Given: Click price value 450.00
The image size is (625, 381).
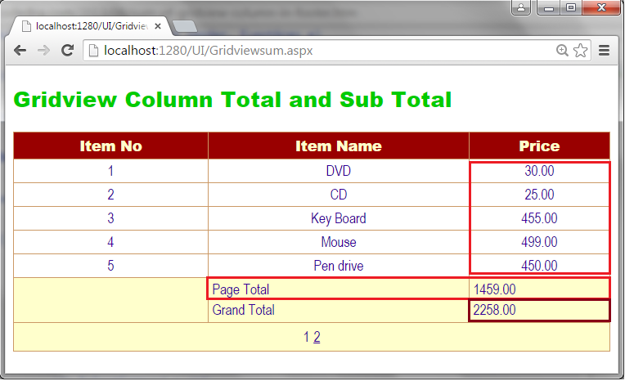Looking at the screenshot, I should pos(539,266).
